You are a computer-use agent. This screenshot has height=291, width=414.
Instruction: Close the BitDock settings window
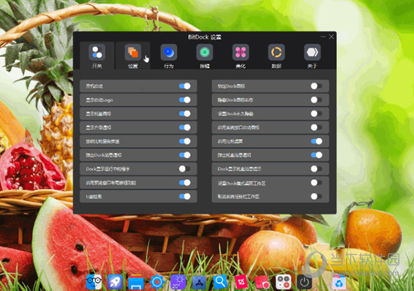[331, 37]
